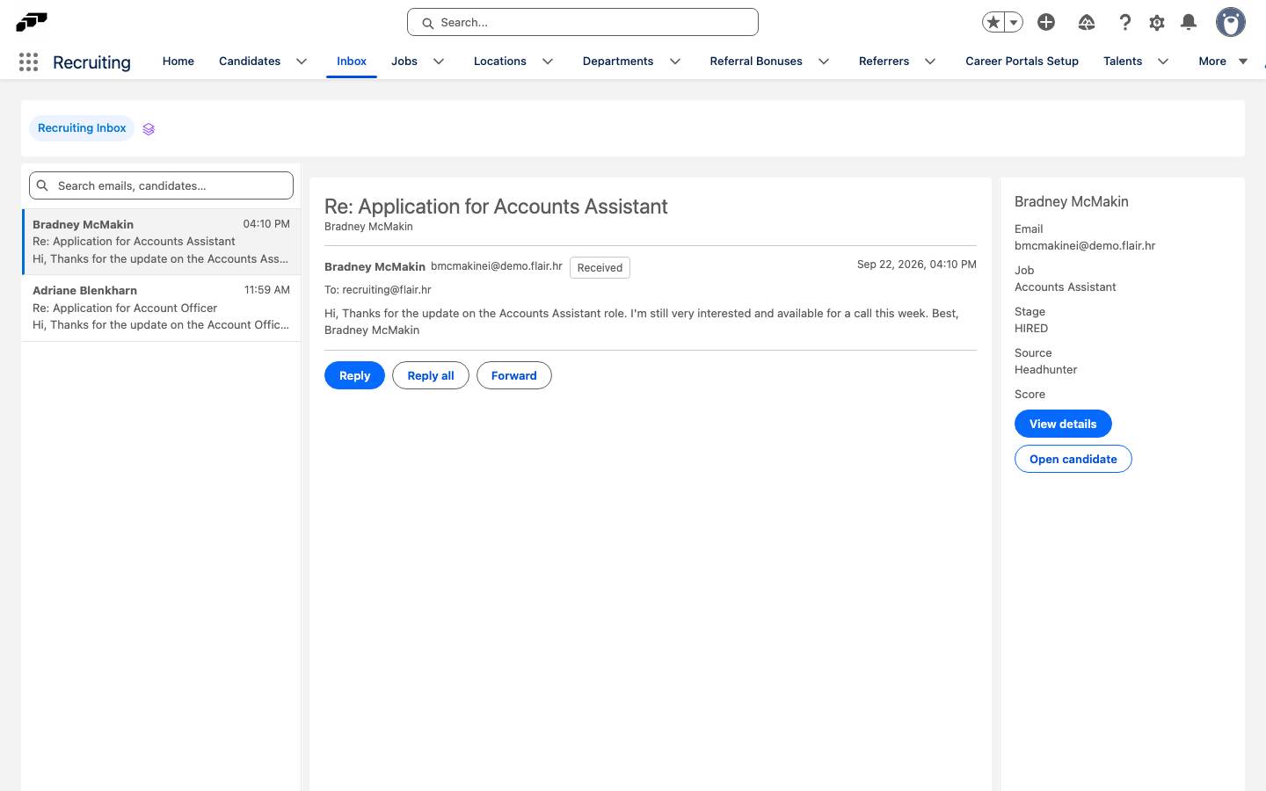Click the Global Actions plus icon
The image size is (1266, 791).
point(1046,22)
